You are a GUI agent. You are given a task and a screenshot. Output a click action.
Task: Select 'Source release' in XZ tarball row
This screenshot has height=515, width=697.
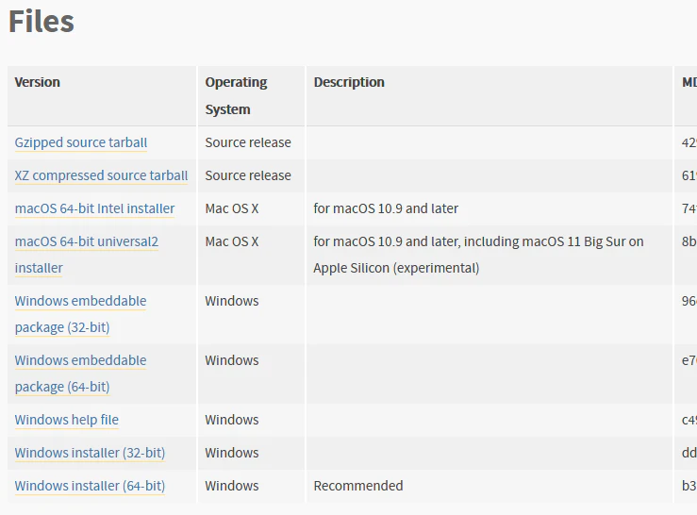[248, 175]
